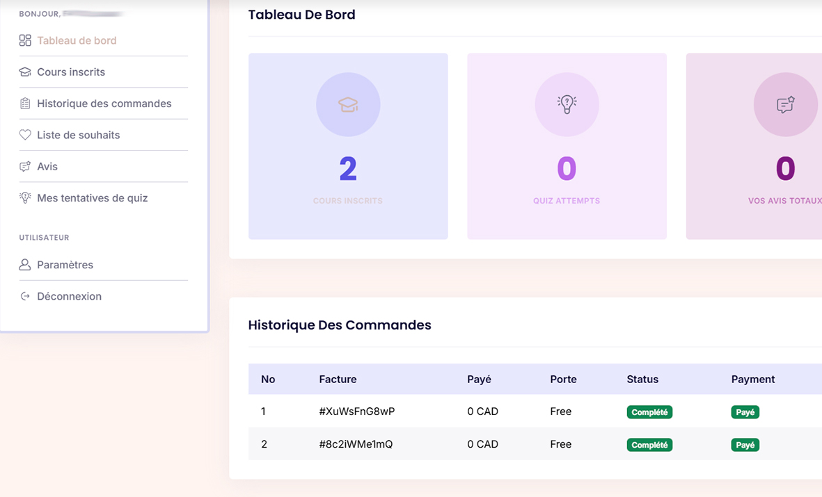Click the Cours Inscrits stat card
822x497 pixels.
click(348, 147)
